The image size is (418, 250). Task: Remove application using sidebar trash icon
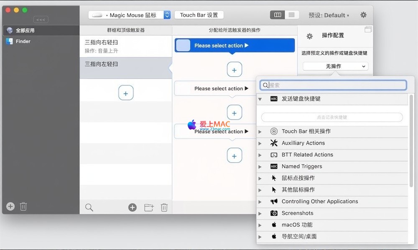[x=23, y=206]
